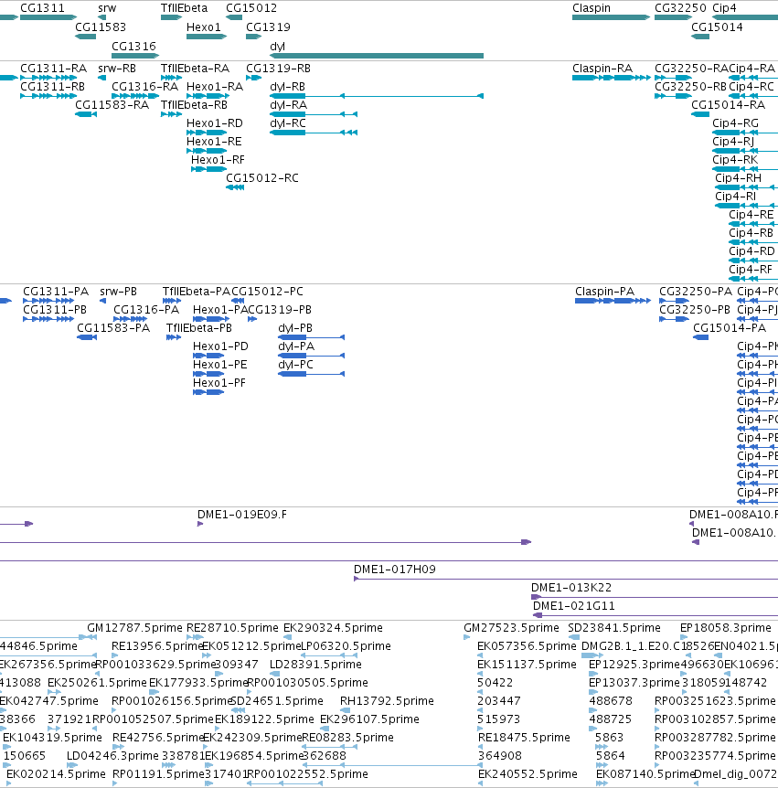Select transcript CG1311-RB

point(48,96)
